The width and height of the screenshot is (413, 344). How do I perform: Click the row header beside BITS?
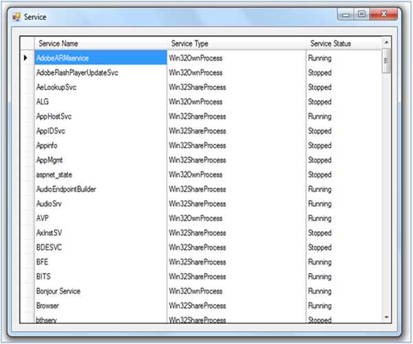[x=25, y=277]
